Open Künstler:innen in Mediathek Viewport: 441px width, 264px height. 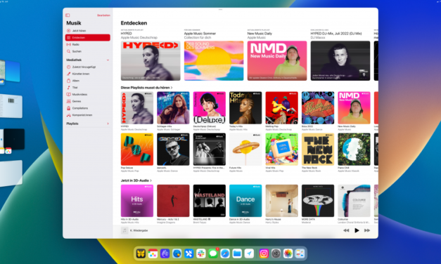tap(87, 74)
